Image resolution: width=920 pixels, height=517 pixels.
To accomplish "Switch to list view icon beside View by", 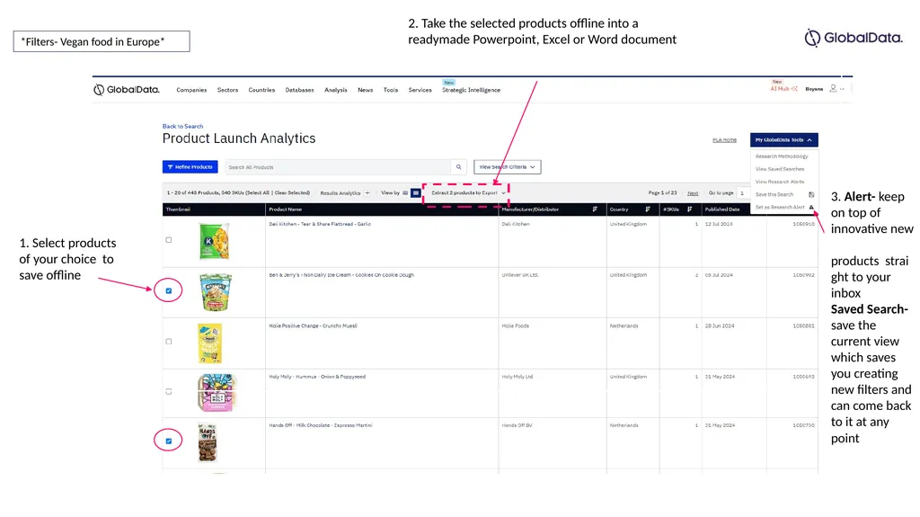I will tap(405, 192).
